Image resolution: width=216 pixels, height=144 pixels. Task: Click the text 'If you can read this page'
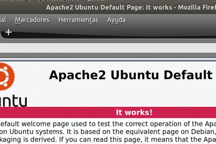[x=100, y=139]
